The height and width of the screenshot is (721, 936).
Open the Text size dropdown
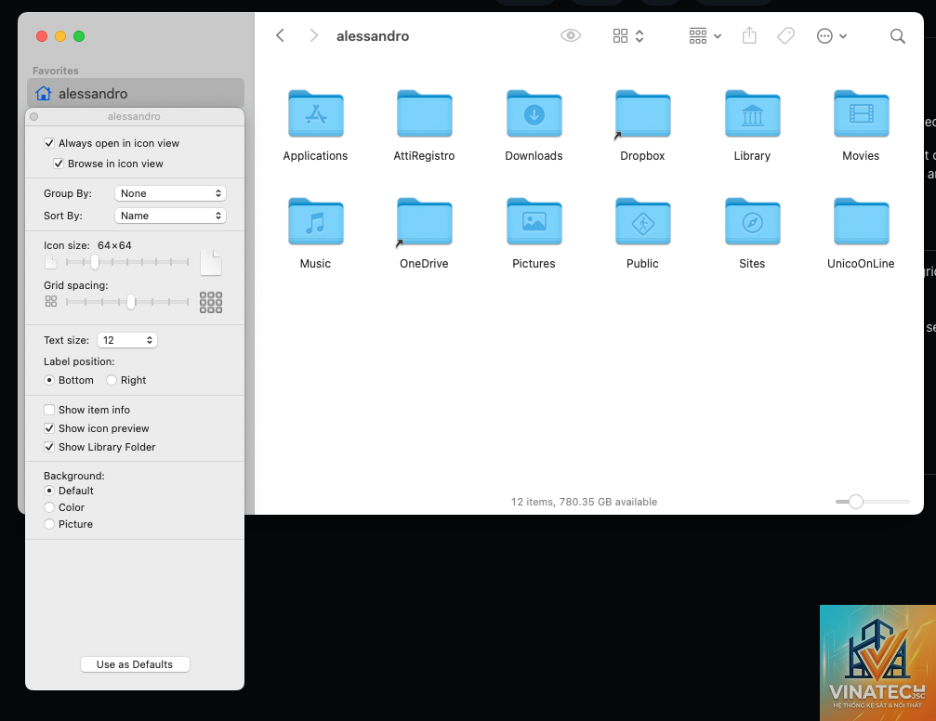[127, 340]
